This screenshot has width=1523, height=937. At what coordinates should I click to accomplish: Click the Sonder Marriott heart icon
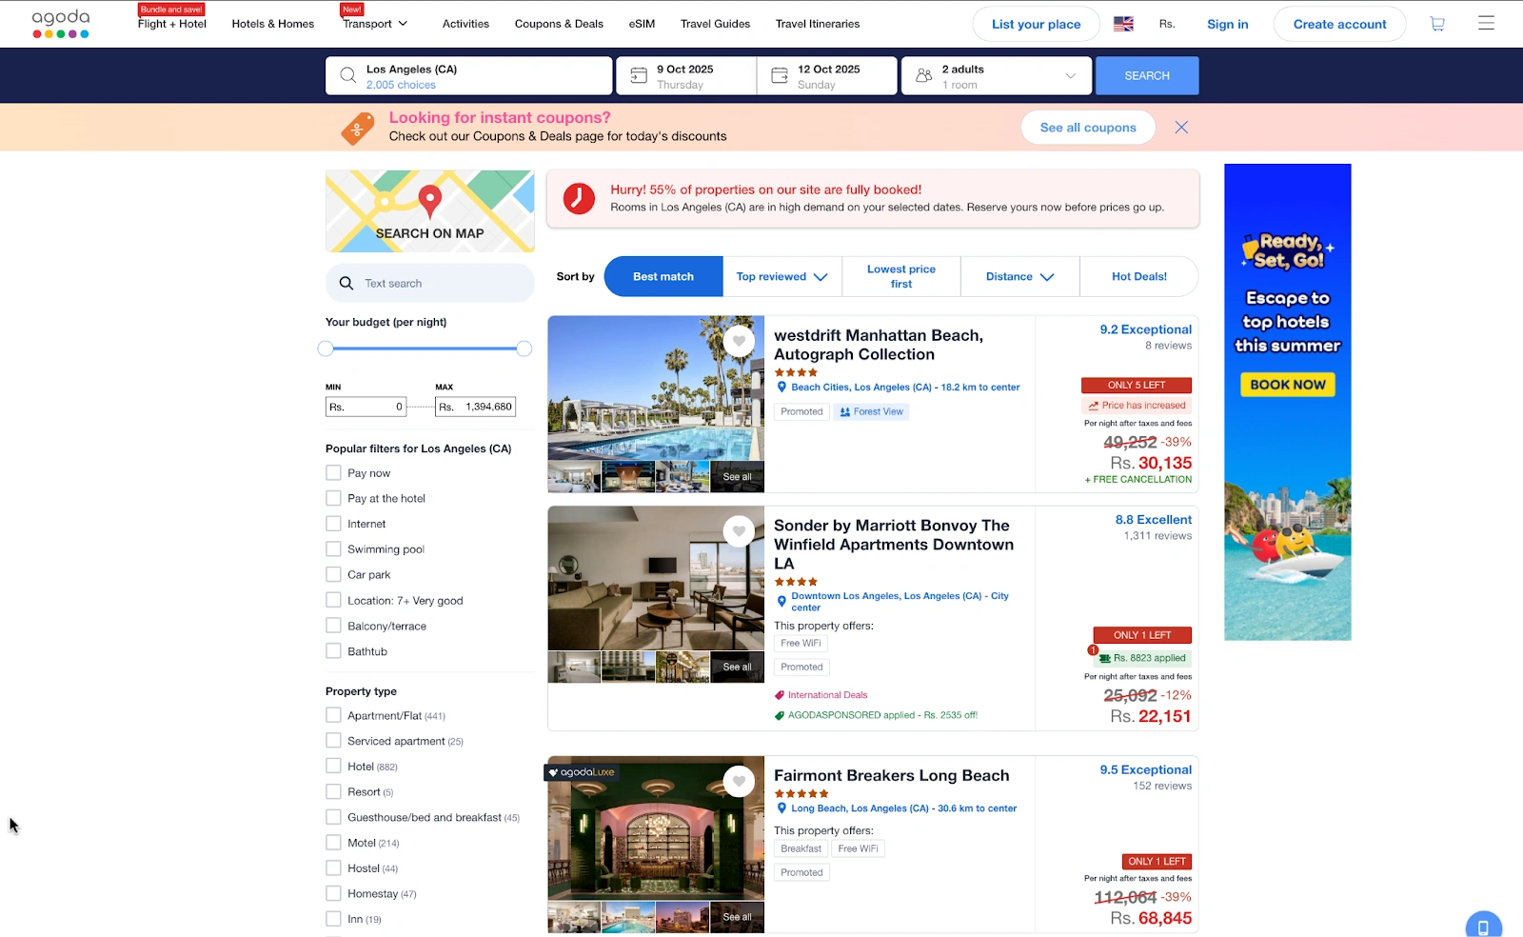pyautogui.click(x=739, y=531)
